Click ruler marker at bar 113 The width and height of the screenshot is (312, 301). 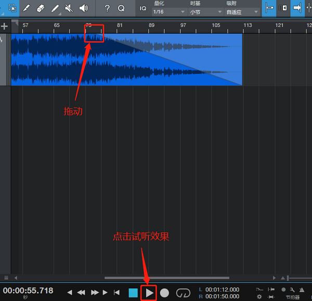point(248,26)
